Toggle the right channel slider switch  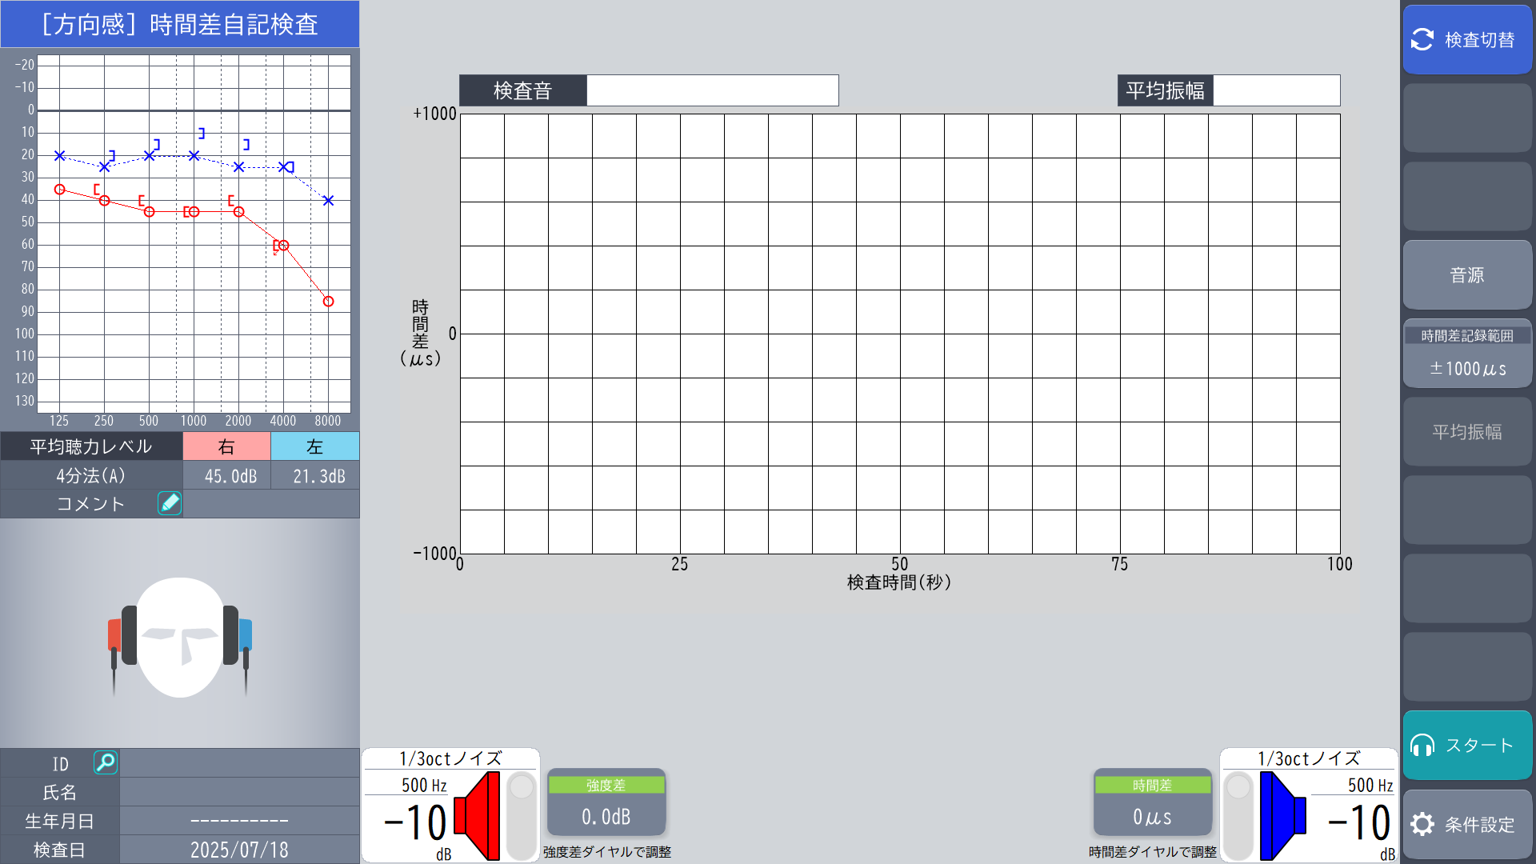pyautogui.click(x=522, y=816)
